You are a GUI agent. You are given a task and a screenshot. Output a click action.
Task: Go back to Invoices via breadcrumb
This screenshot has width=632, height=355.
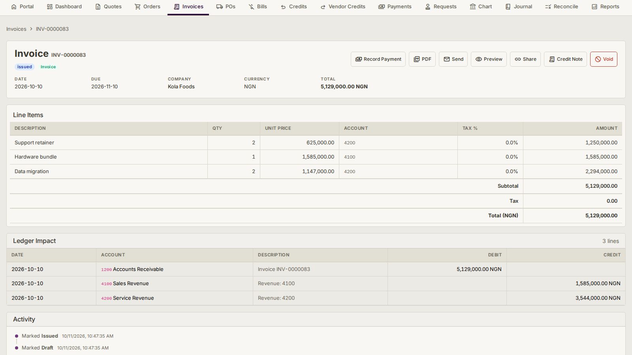coord(16,29)
